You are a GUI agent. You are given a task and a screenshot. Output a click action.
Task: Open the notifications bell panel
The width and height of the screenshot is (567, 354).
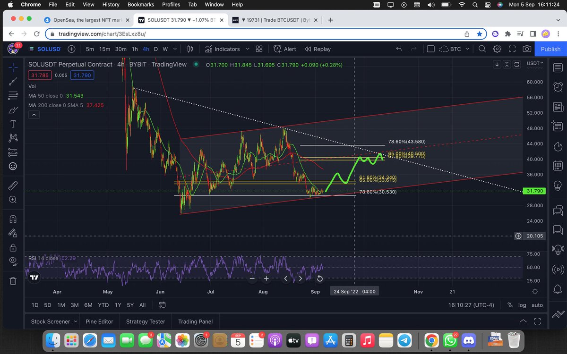click(558, 288)
